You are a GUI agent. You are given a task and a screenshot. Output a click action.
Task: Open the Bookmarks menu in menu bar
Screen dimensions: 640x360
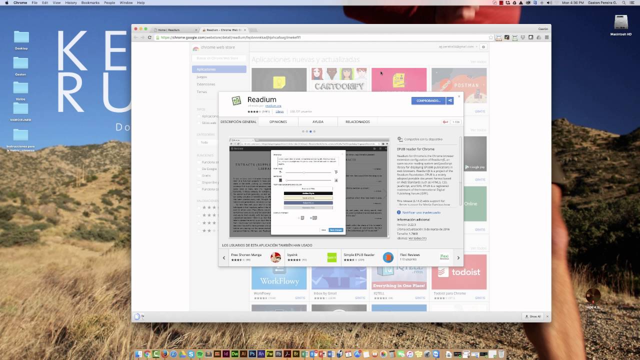pyautogui.click(x=90, y=2)
